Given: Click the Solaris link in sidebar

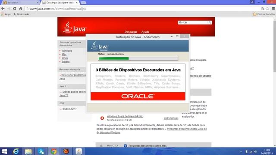Looking at the screenshot, I should point(66,62).
